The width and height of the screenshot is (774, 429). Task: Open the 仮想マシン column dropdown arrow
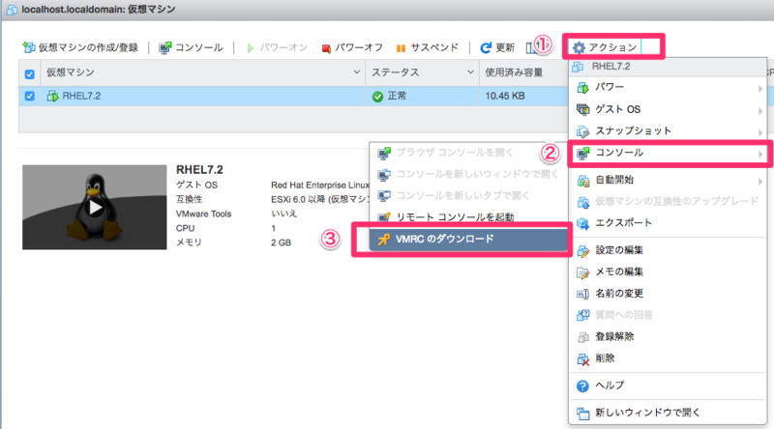pyautogui.click(x=356, y=72)
